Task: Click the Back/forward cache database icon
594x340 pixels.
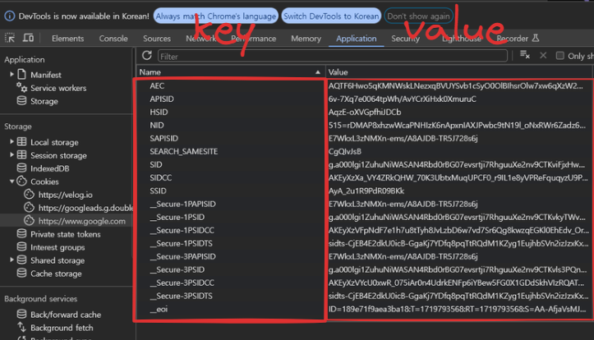Action: (22, 314)
